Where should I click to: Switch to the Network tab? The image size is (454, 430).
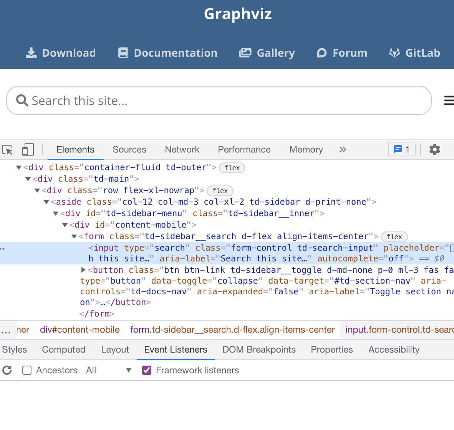tap(182, 149)
